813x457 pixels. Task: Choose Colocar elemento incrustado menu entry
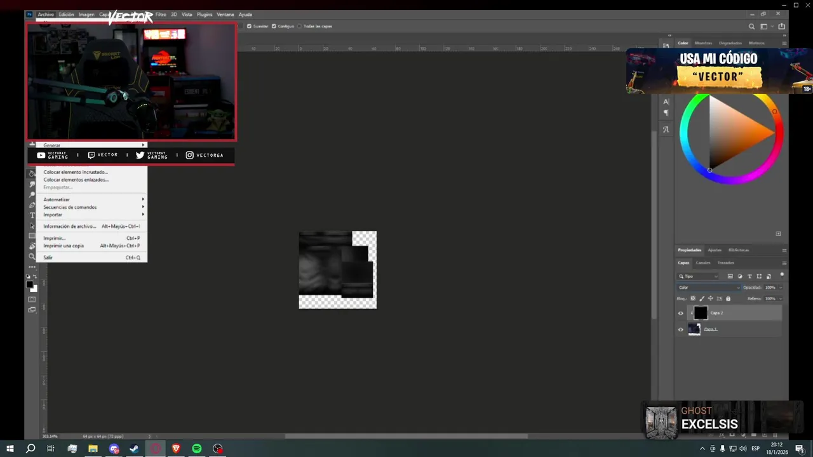tap(91, 172)
